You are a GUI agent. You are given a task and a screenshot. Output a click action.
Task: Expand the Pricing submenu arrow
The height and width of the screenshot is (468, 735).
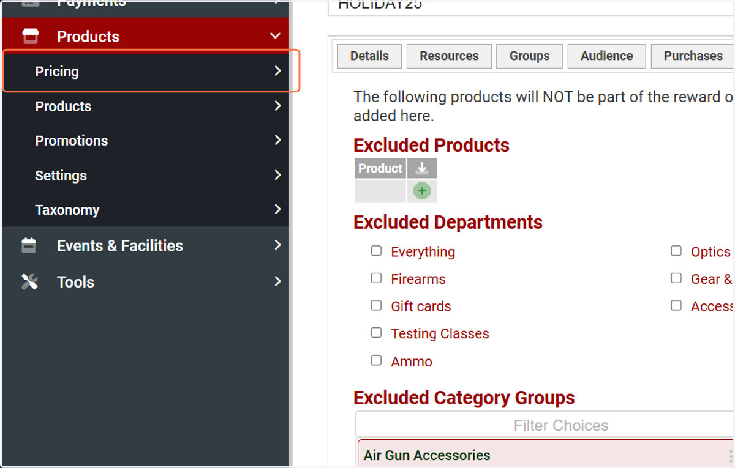point(277,71)
